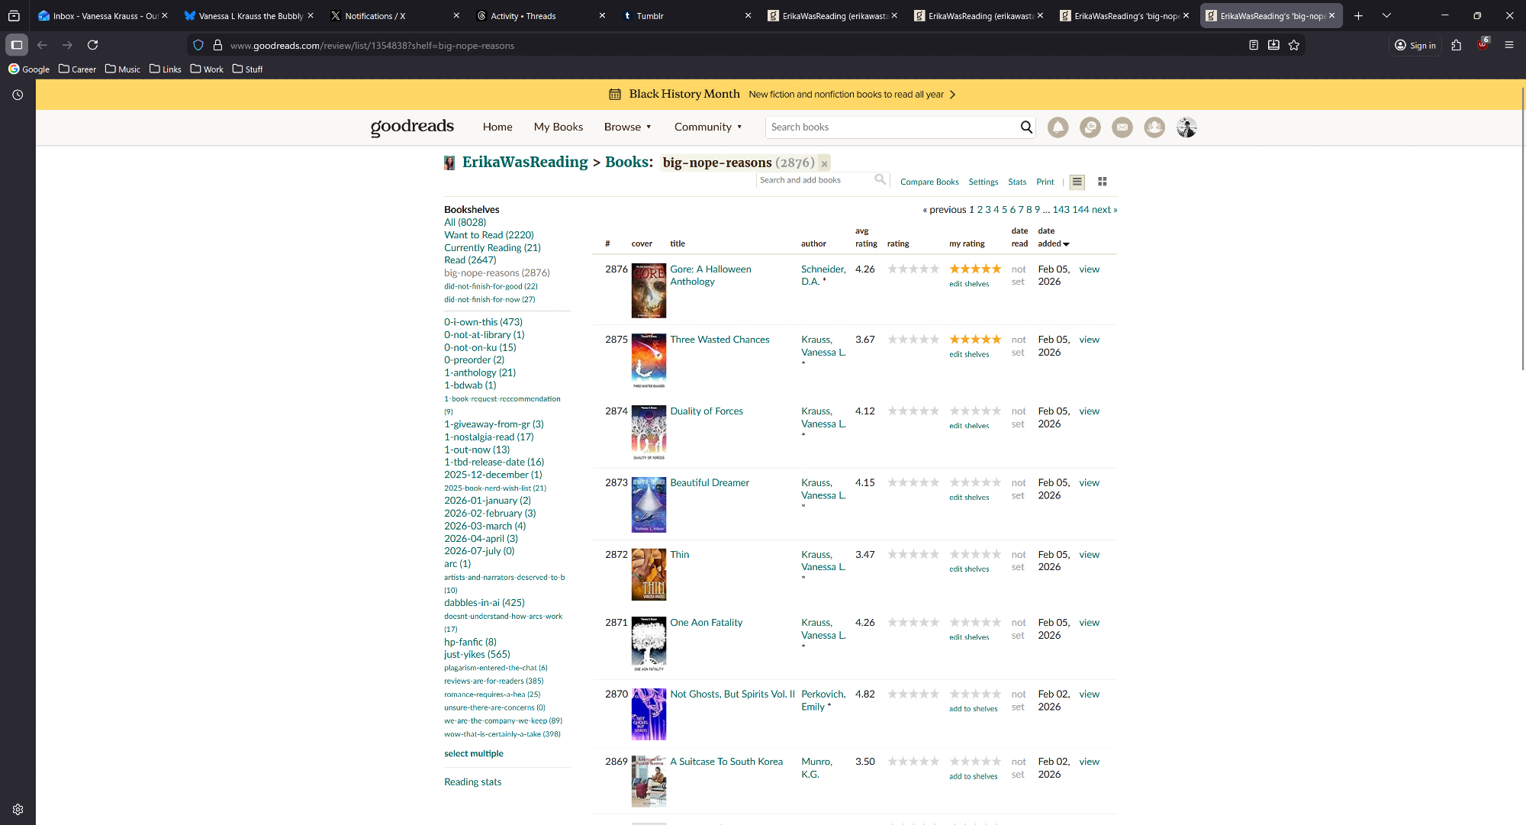Viewport: 1526px width, 825px height.
Task: Expand the Browse dropdown menu
Action: (627, 127)
